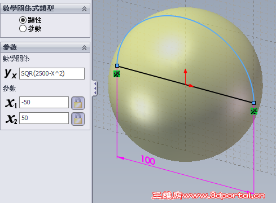Select the 100 dimension text
The height and width of the screenshot is (203, 276).
pos(148,160)
